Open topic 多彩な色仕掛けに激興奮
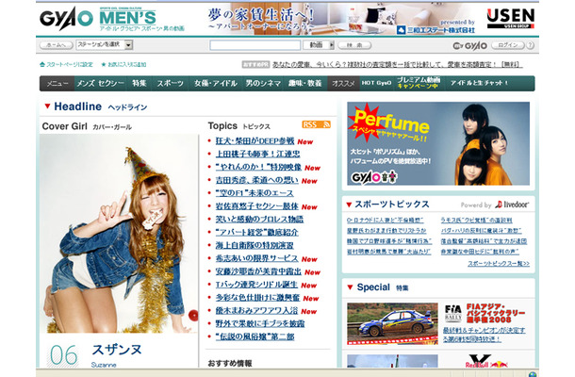 coord(257,298)
